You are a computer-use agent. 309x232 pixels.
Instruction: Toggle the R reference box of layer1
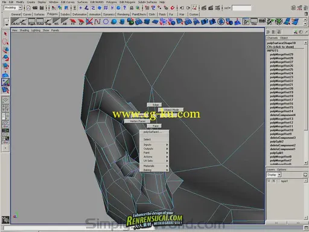point(274,181)
